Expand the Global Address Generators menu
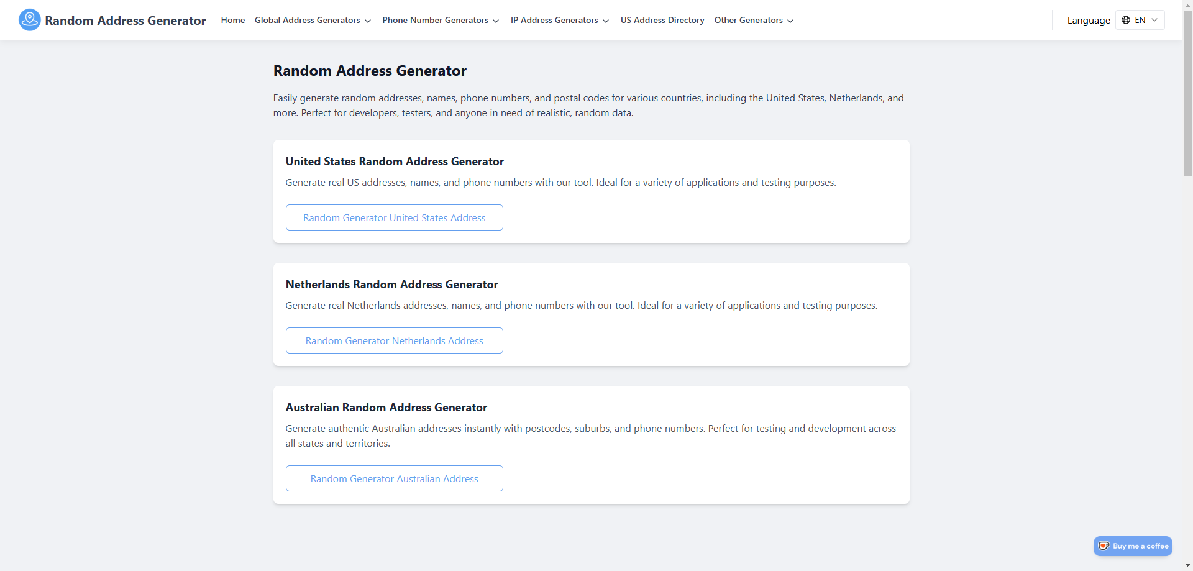The image size is (1193, 571). (313, 20)
